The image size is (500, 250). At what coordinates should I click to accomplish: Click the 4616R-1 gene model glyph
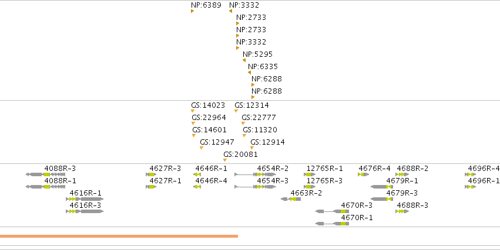pos(85,199)
